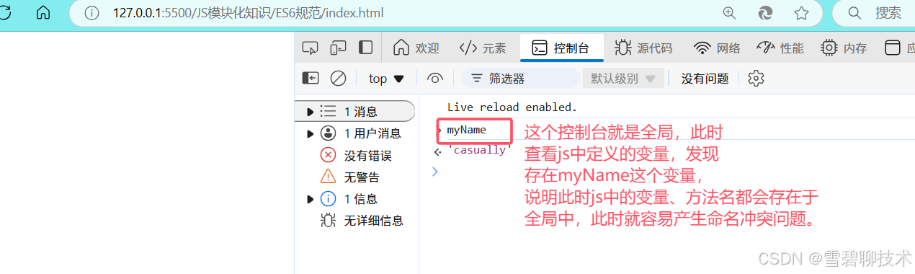The width and height of the screenshot is (915, 274).
Task: Expand the 1 信息 group
Action: [x=310, y=198]
